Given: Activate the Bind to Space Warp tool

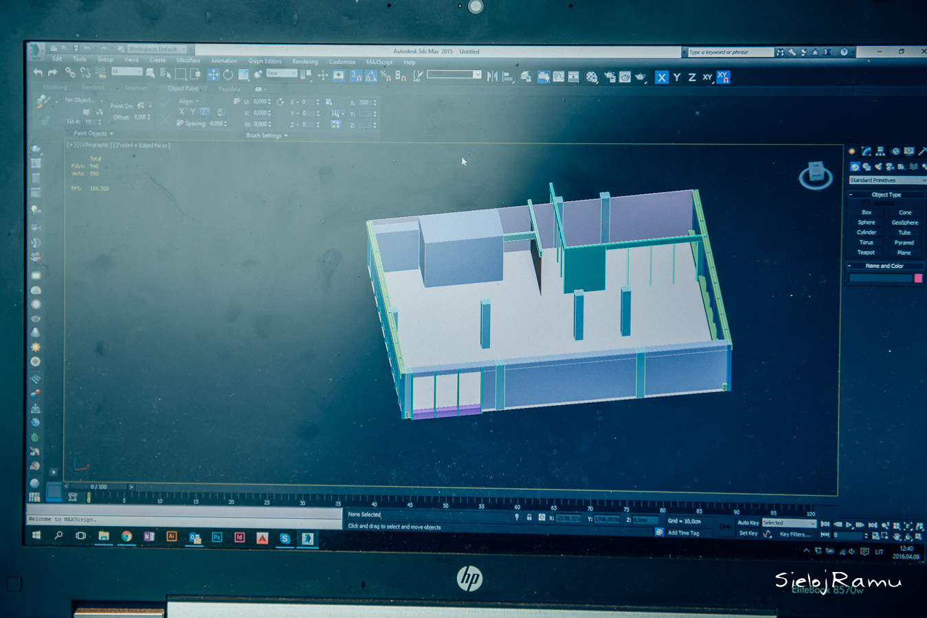Looking at the screenshot, I should [100, 73].
